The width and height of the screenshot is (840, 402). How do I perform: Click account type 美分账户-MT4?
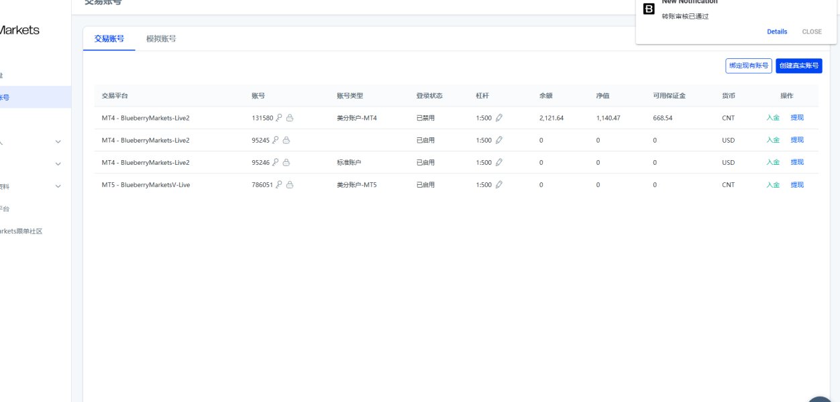pos(357,118)
